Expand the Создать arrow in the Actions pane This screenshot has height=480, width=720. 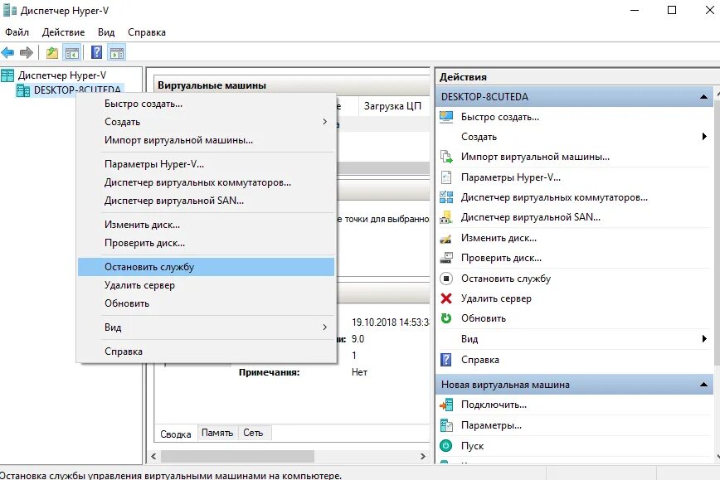704,136
